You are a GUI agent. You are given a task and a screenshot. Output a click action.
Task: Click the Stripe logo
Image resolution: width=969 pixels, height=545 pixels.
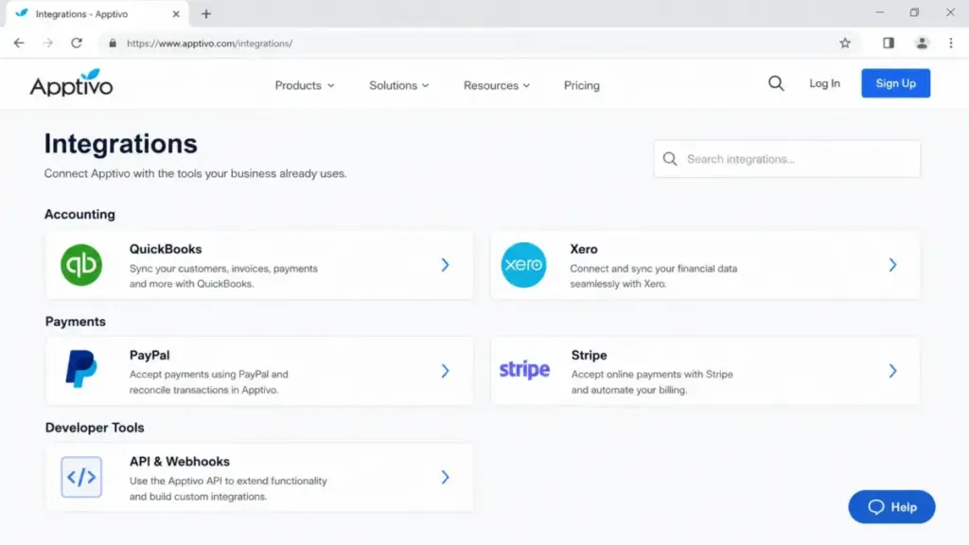[524, 370]
